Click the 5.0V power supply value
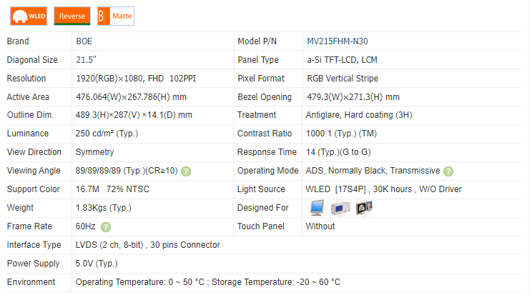Screen dimensions: 532x295 pos(96,264)
